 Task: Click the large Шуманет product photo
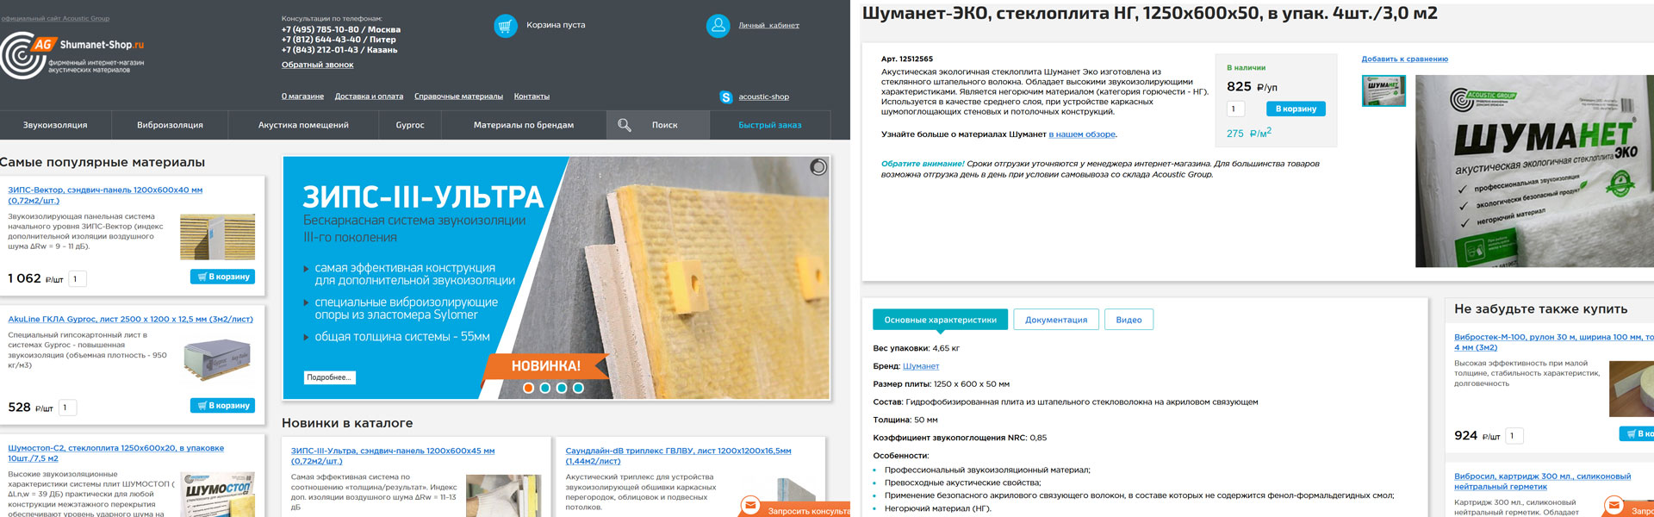coord(1534,171)
